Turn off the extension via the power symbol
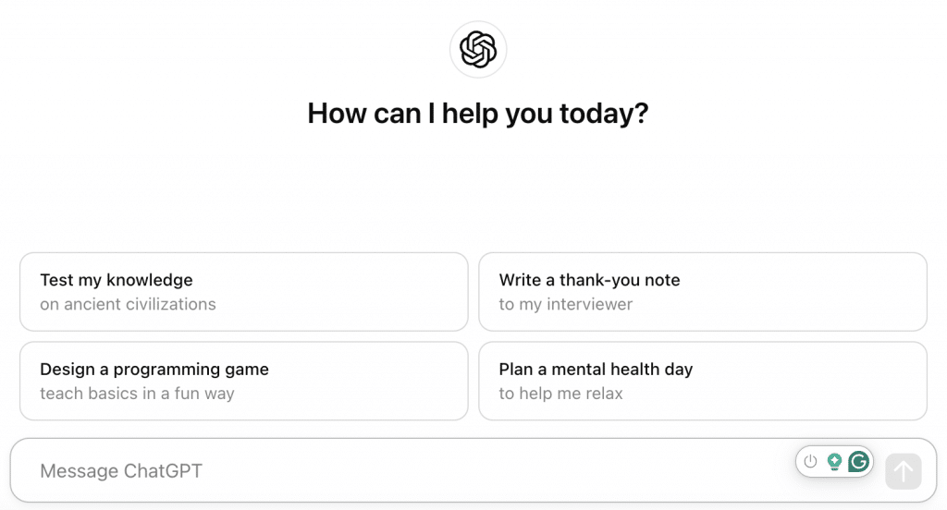Image resolution: width=947 pixels, height=510 pixels. tap(811, 462)
